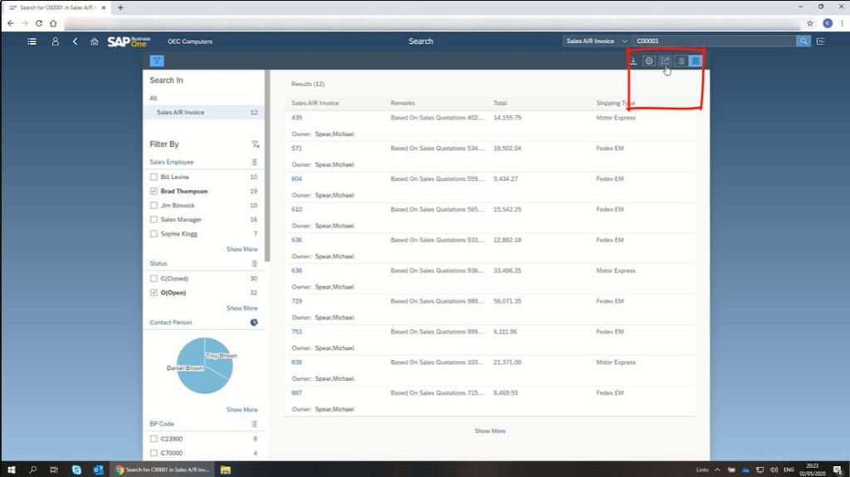850x477 pixels.
Task: Check the Bill Levine filter
Action: point(154,177)
